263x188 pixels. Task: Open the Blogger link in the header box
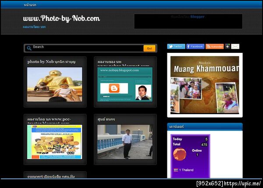pyautogui.click(x=197, y=17)
